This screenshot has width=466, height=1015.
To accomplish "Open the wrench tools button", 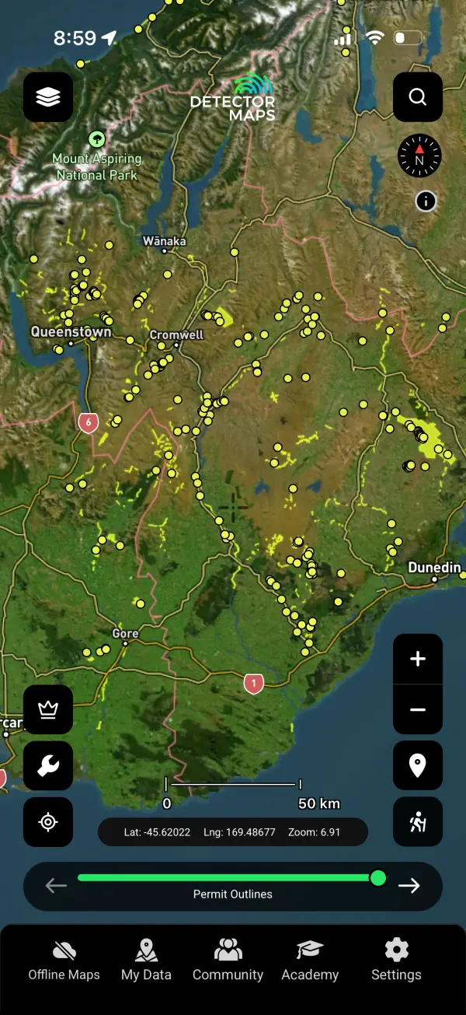I will coord(48,766).
